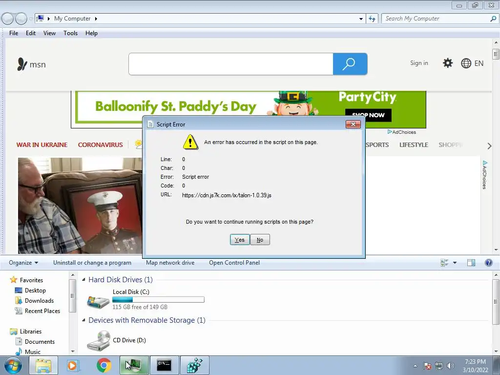Open the address bar history dropdown arrow
This screenshot has width=500, height=375.
click(361, 19)
